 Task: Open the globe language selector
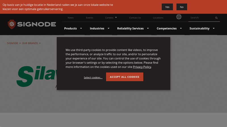pos(179,17)
